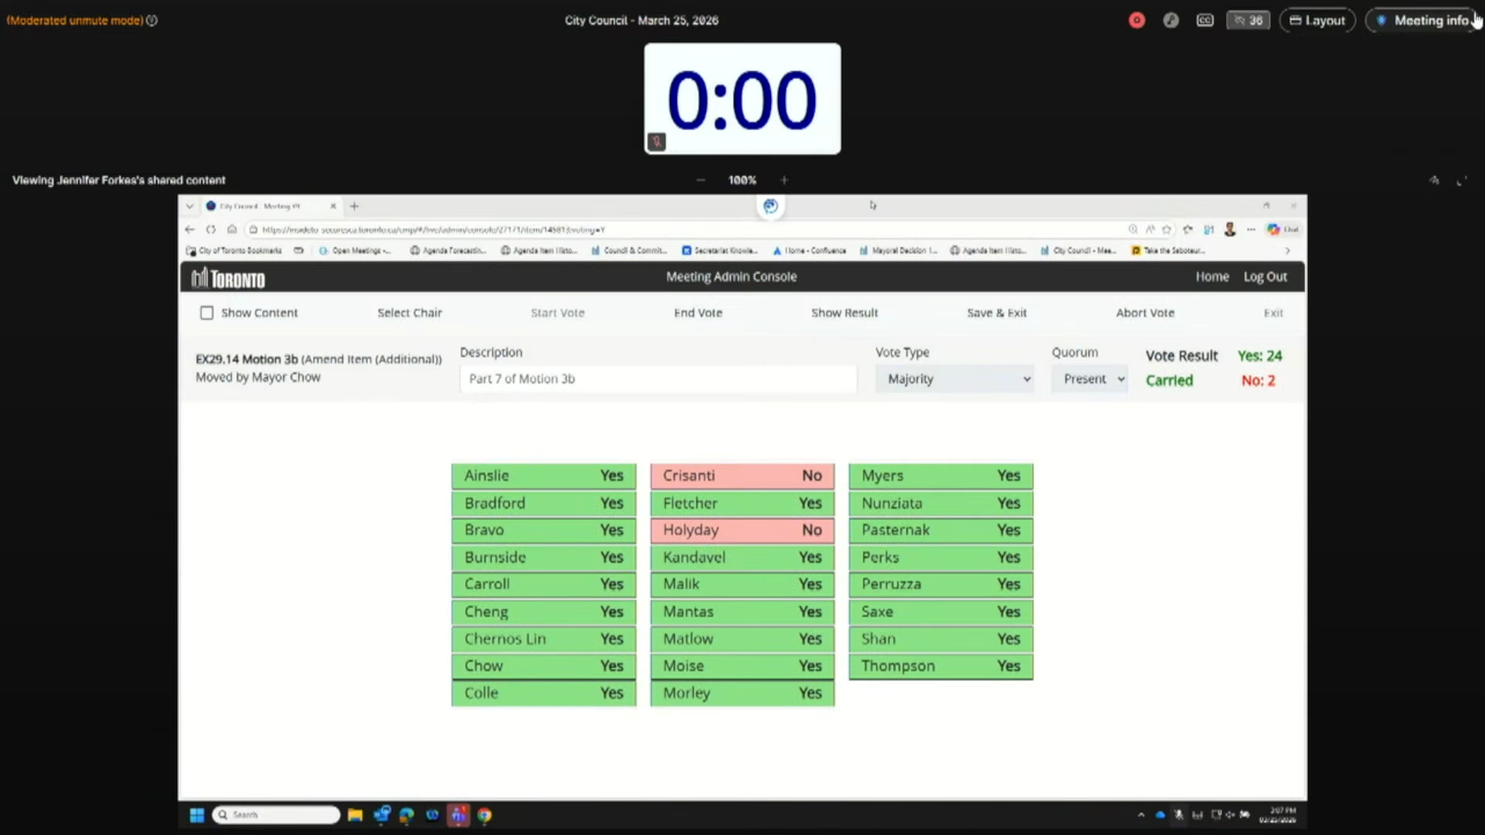Toggle Chernos Lin's Yes vote tile
Viewport: 1485px width, 835px height.
[x=544, y=639]
